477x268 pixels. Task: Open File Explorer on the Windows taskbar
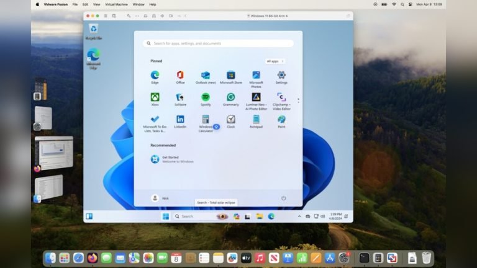pos(260,217)
